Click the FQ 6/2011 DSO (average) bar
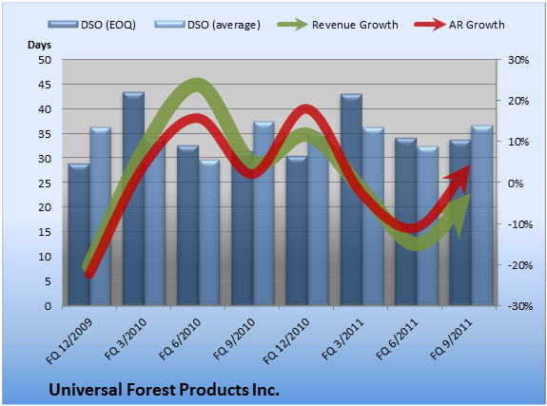The width and height of the screenshot is (547, 406). click(x=428, y=226)
